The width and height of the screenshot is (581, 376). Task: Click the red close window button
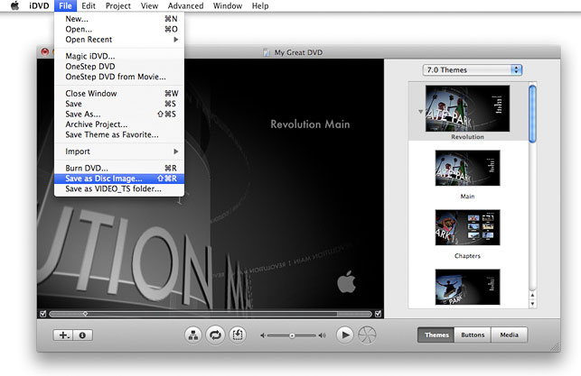(x=45, y=51)
